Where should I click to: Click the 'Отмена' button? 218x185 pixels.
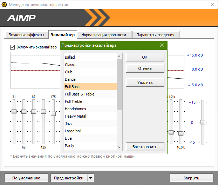145,68
